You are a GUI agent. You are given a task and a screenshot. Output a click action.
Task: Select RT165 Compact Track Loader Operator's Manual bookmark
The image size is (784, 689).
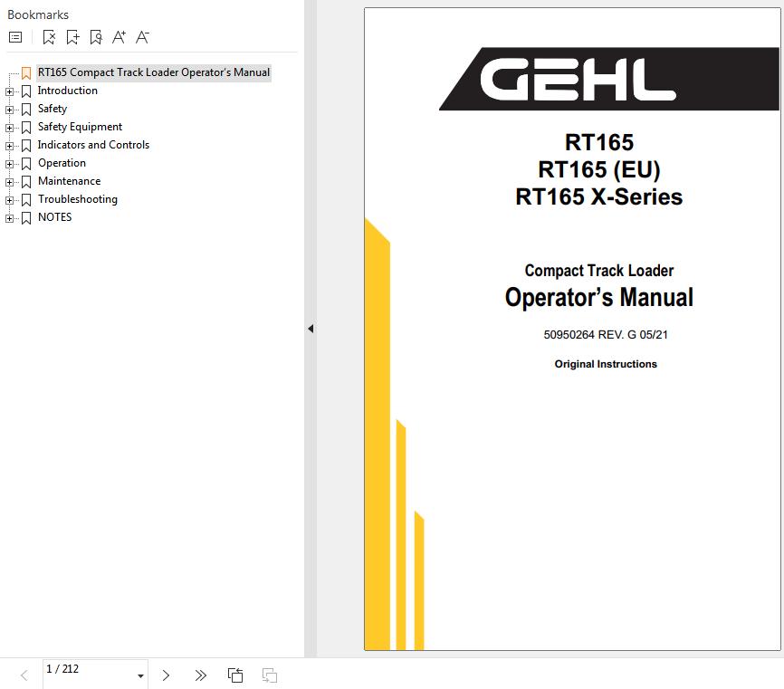pos(154,72)
